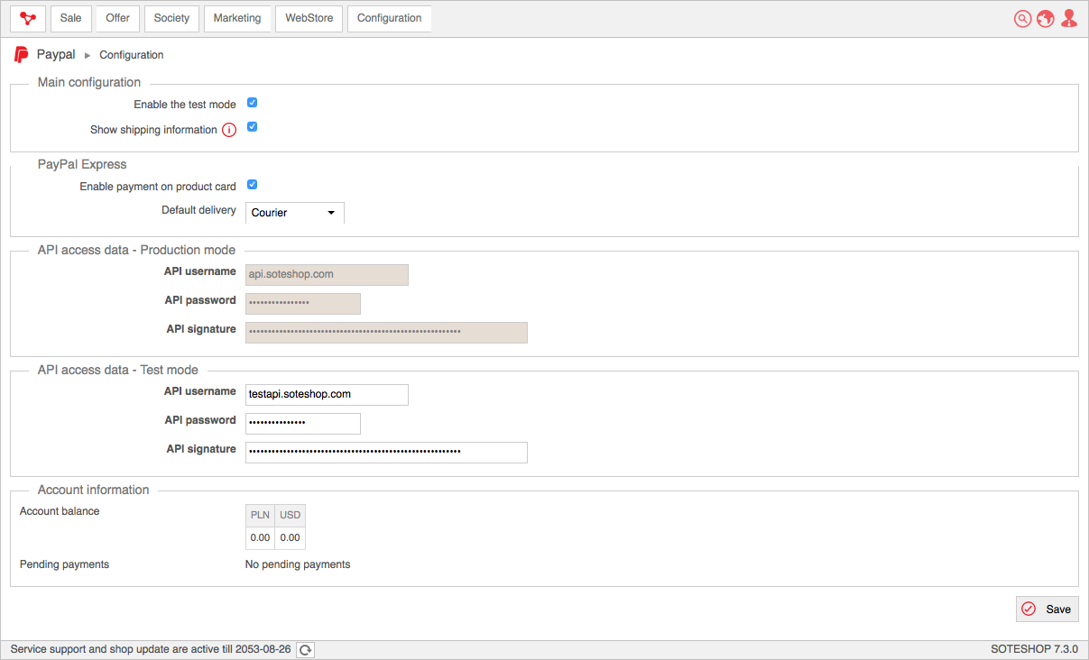1089x660 pixels.
Task: Click the Paypal breadcrumb link
Action: [x=56, y=55]
